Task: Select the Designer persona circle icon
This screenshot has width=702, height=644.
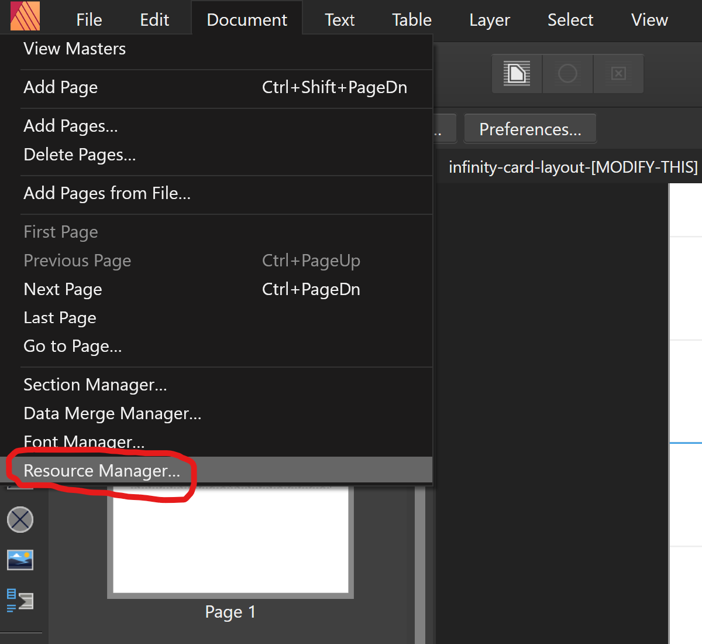Action: click(567, 74)
